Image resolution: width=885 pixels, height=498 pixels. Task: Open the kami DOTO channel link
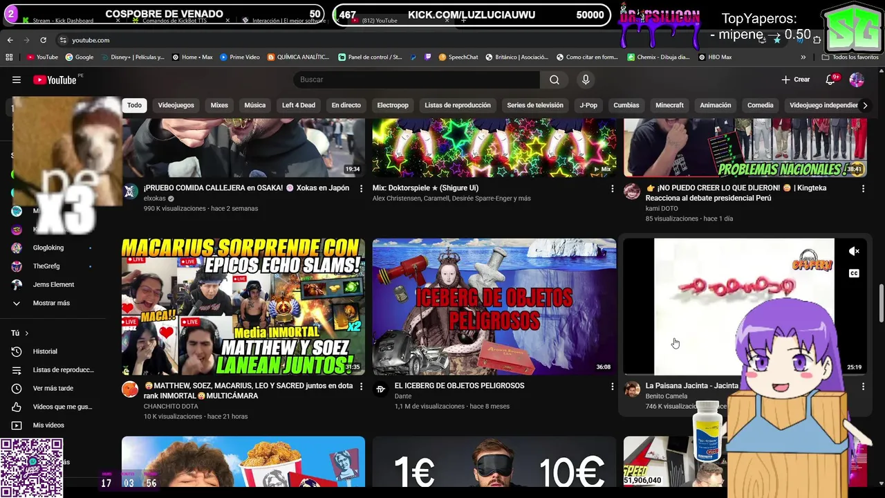coord(662,208)
